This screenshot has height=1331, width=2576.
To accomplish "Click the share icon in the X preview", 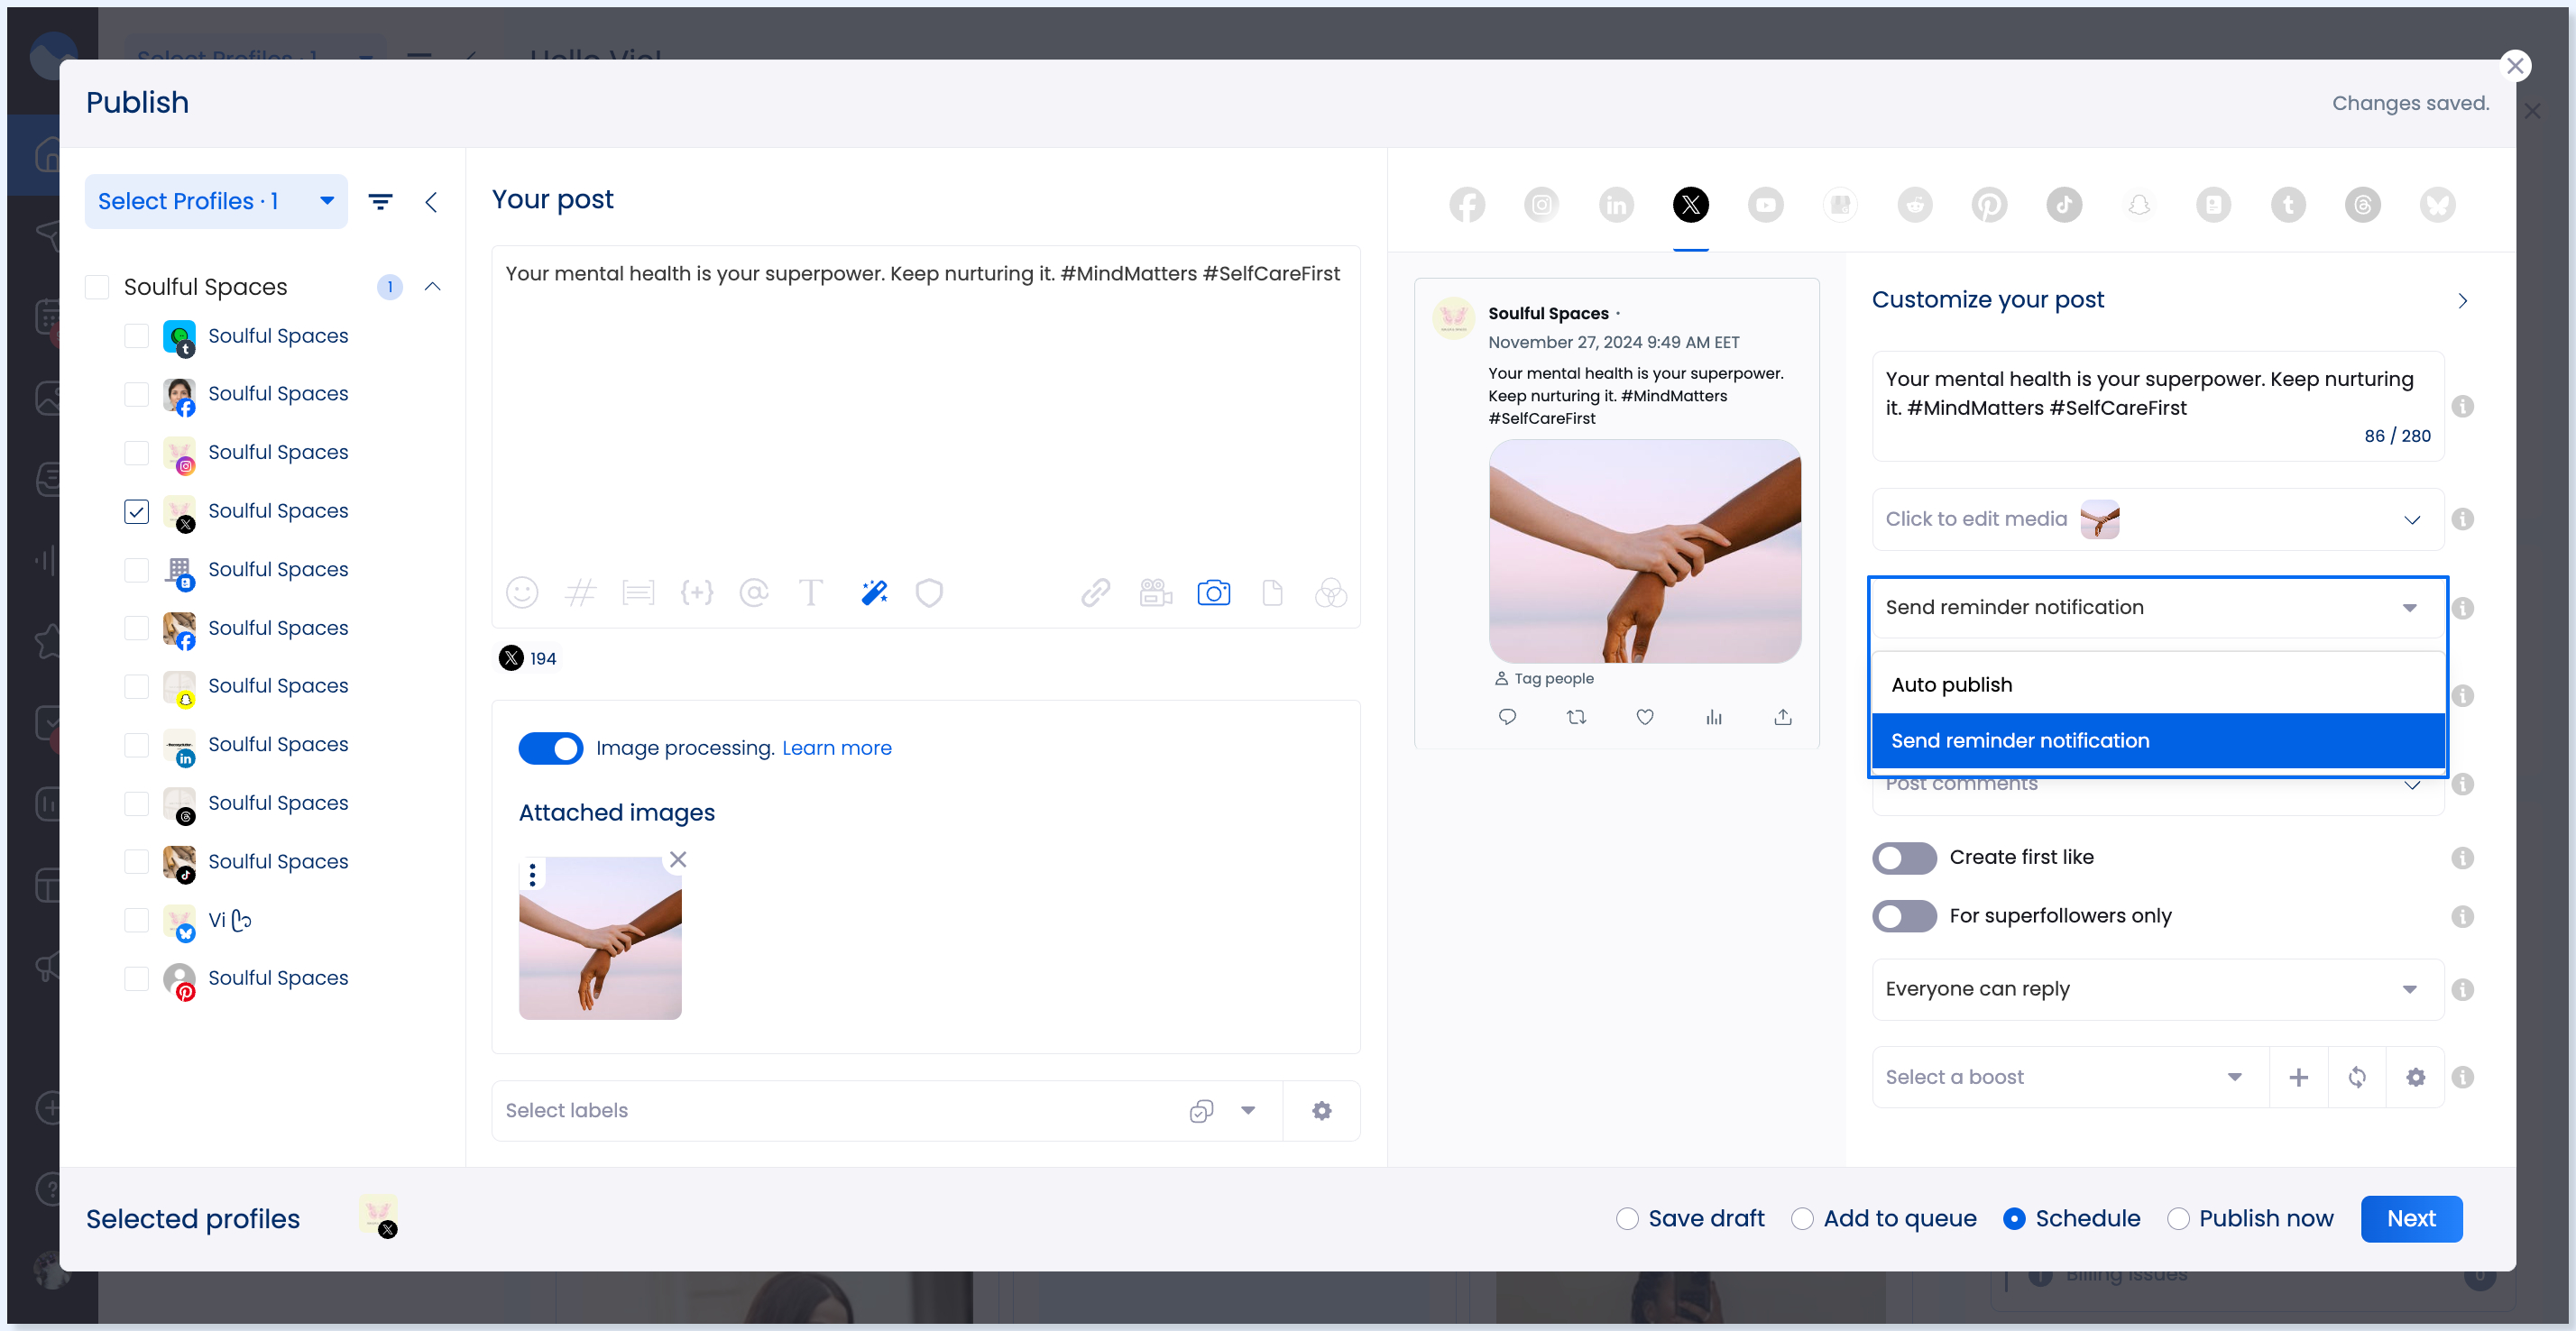I will [x=1782, y=716].
